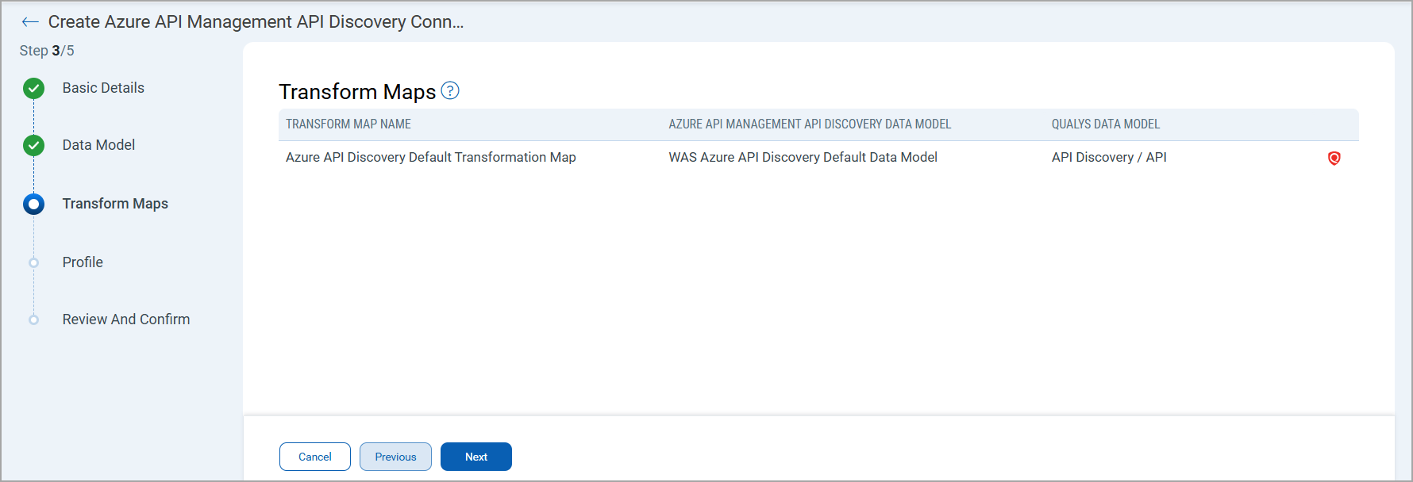Go to the Basic Details step
The height and width of the screenshot is (482, 1413).
pos(103,88)
